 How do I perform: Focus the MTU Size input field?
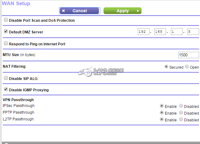[188, 55]
